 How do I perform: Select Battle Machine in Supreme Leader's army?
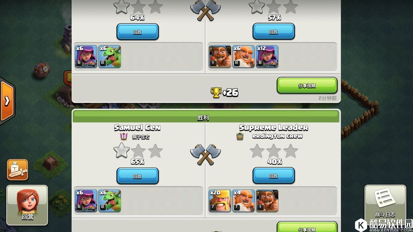pyautogui.click(x=267, y=201)
